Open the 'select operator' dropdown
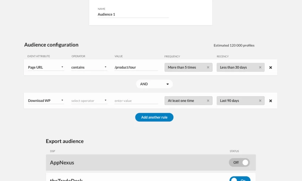The width and height of the screenshot is (302, 181). tap(89, 101)
